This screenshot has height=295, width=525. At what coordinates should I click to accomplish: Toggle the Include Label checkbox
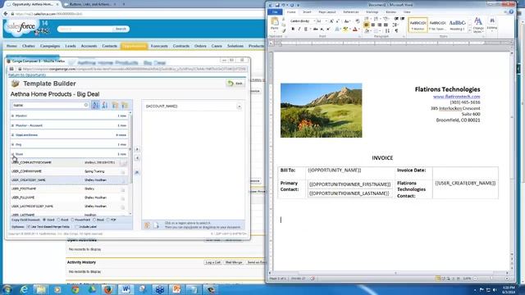[x=76, y=226]
